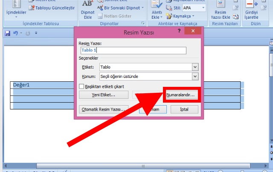Open the Konum position dropdown
Viewport: 273px width, 172px height.
click(195, 77)
